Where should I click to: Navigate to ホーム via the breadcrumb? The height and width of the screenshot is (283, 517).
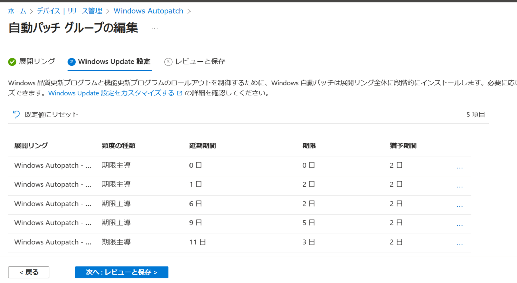click(17, 11)
